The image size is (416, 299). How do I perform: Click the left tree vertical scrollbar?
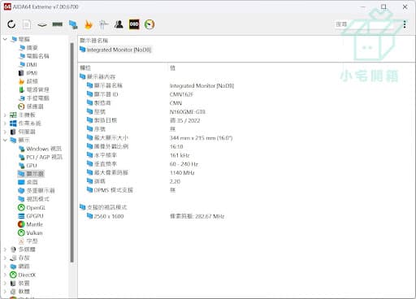click(71, 152)
